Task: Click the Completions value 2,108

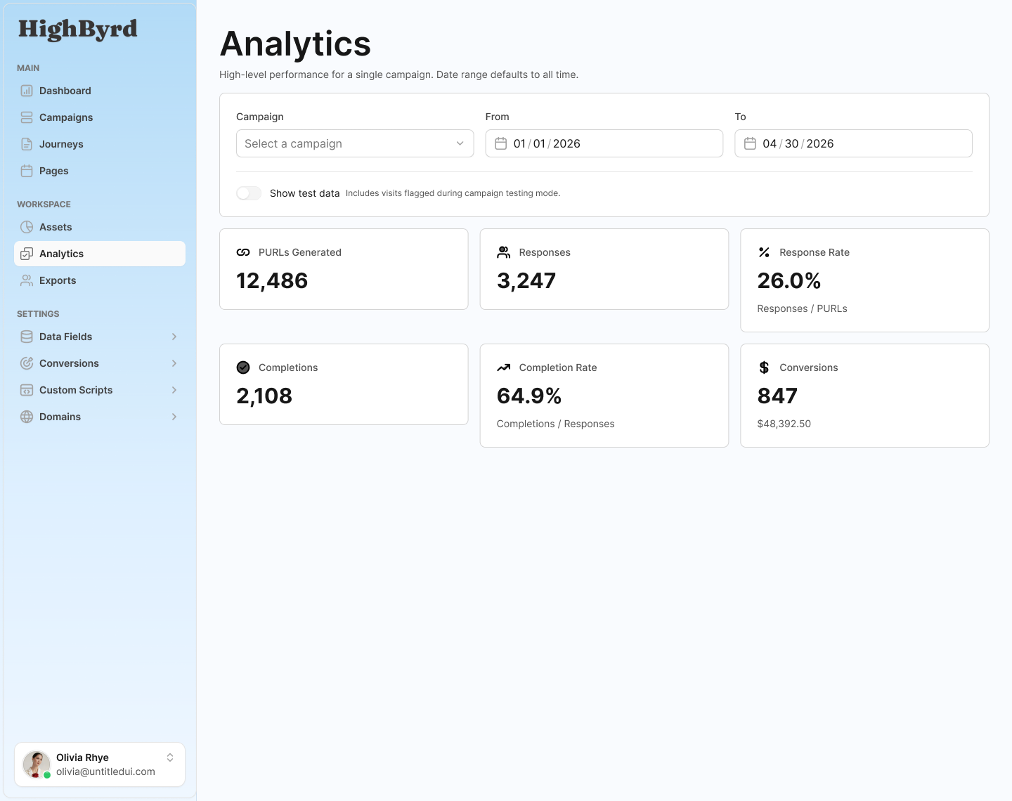Action: coord(264,396)
